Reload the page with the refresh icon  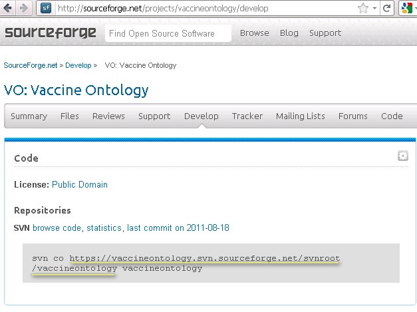coord(386,8)
